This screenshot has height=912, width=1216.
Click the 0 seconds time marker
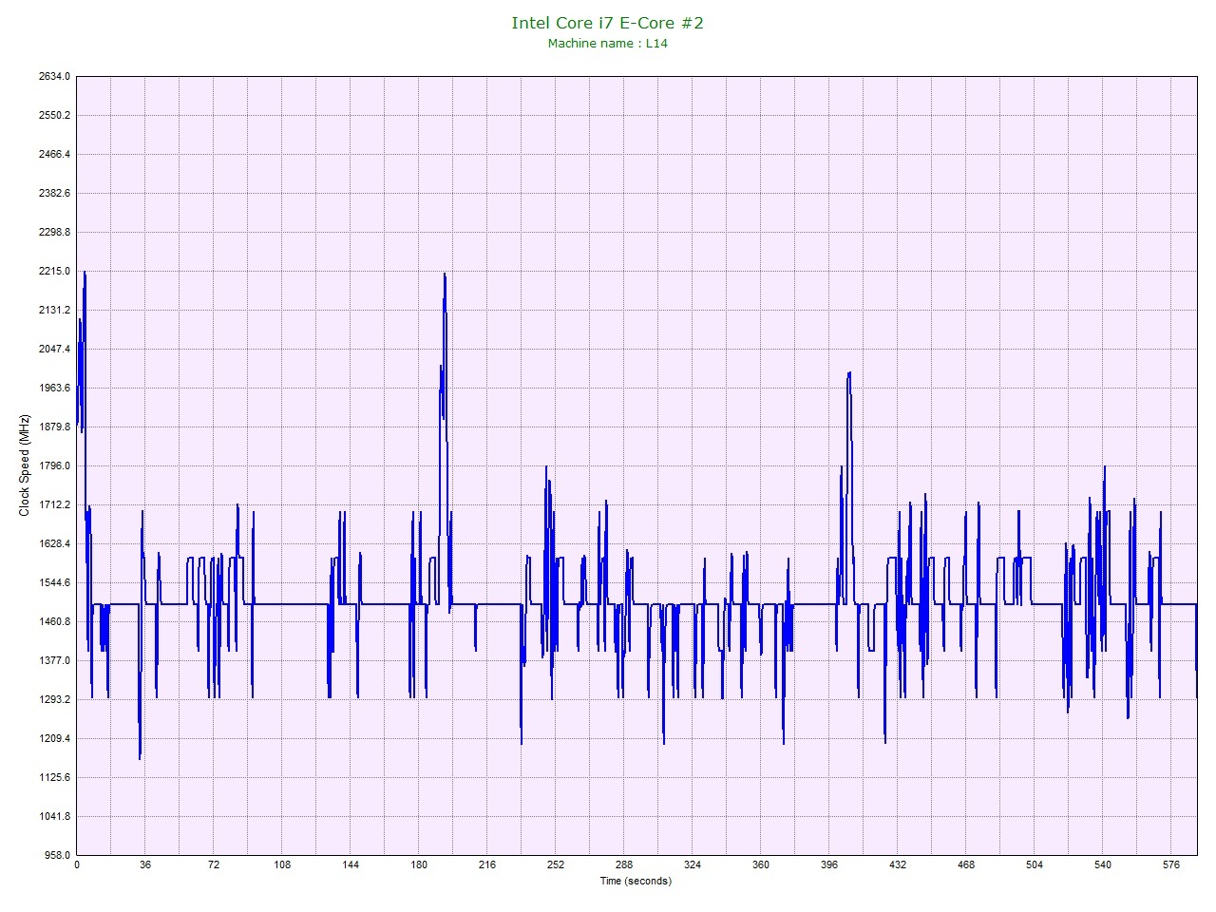coord(77,865)
